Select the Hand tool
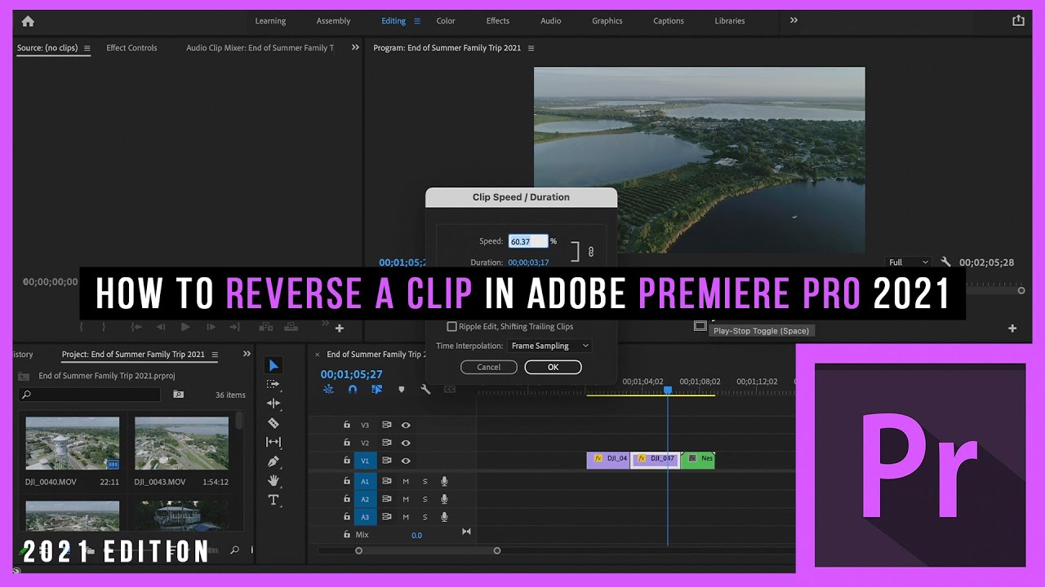 273,481
